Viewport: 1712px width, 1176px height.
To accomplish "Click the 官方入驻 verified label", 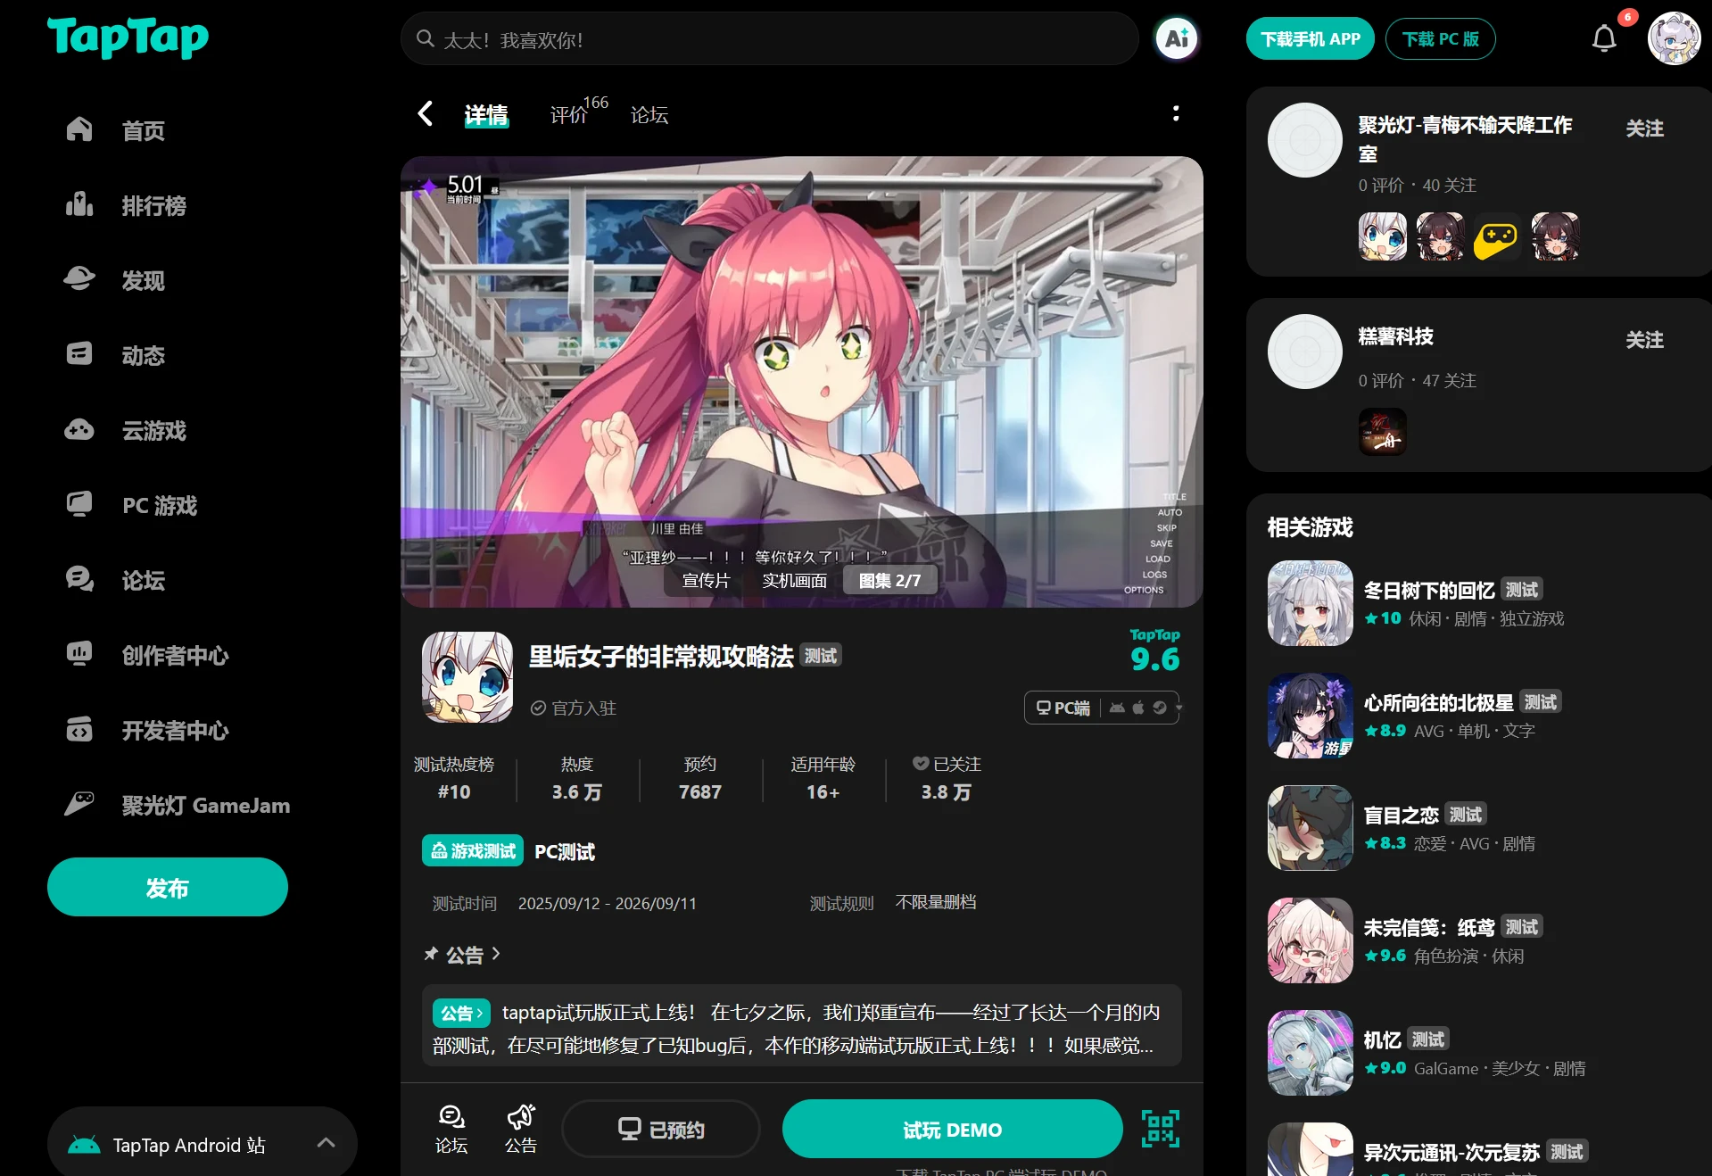I will tap(574, 708).
